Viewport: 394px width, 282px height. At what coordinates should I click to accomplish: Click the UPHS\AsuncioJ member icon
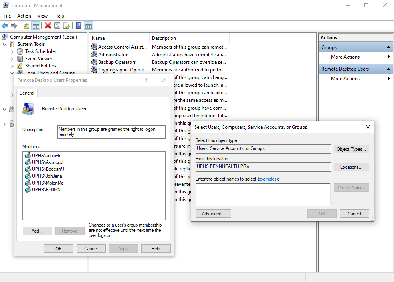(28, 162)
